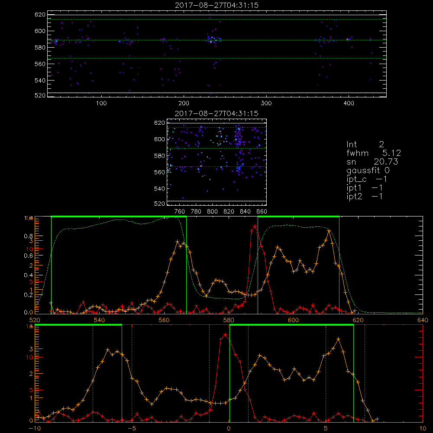Click x-axis label 560 under the third plot

pos(164,320)
